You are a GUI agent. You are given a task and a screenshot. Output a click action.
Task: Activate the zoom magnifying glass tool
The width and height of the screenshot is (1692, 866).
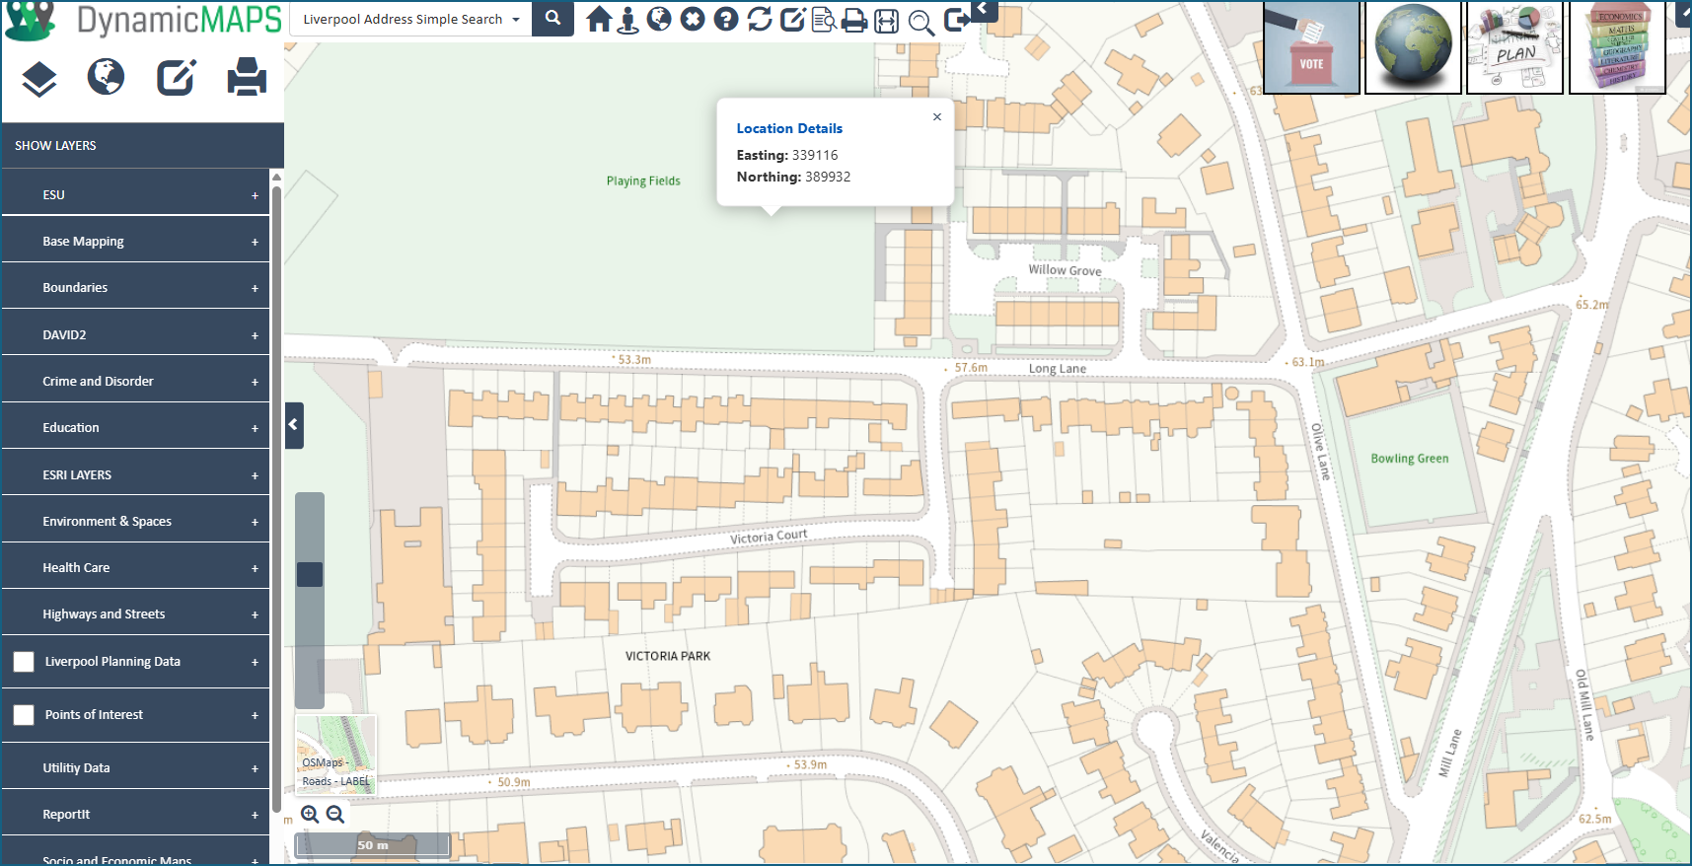click(x=920, y=22)
